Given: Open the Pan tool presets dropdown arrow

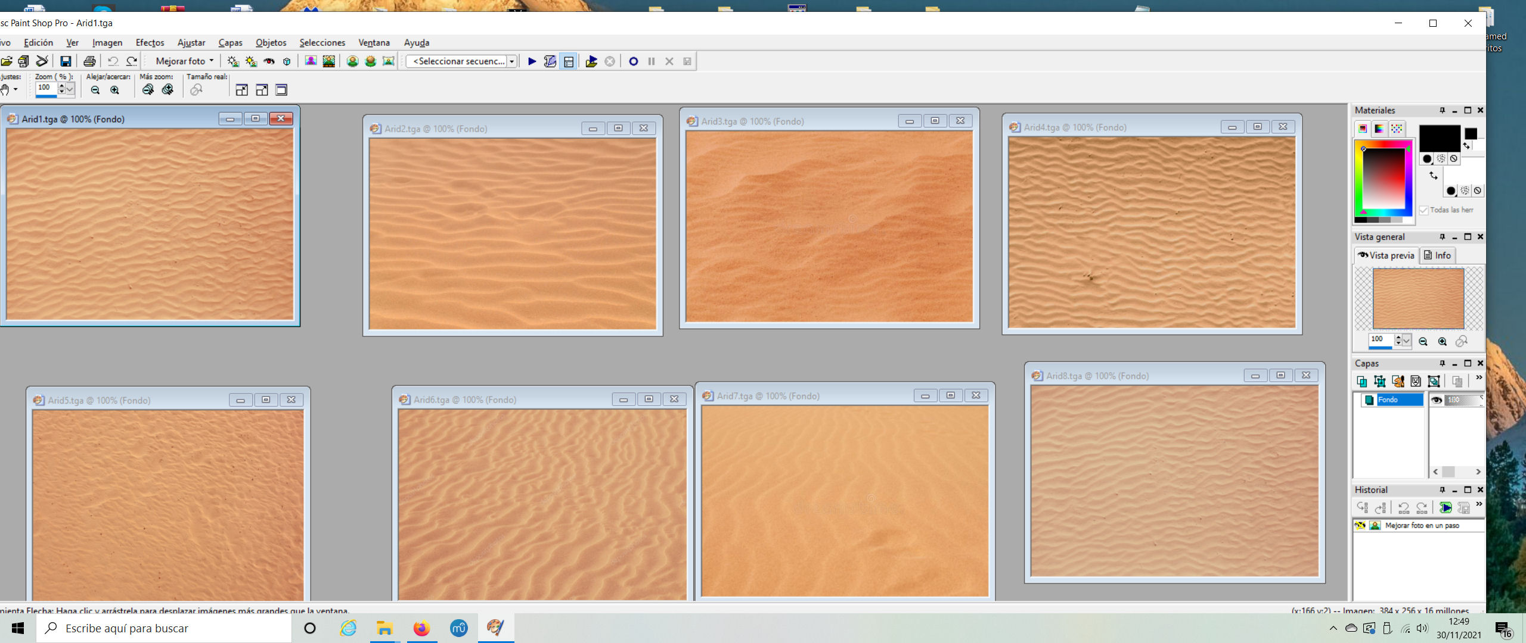Looking at the screenshot, I should pyautogui.click(x=15, y=90).
